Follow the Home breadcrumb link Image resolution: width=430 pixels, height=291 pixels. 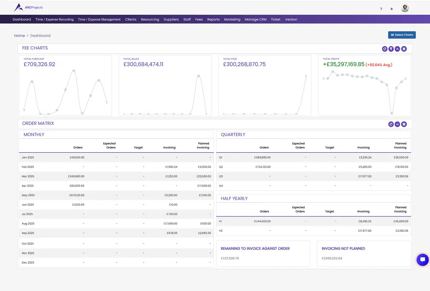point(19,36)
